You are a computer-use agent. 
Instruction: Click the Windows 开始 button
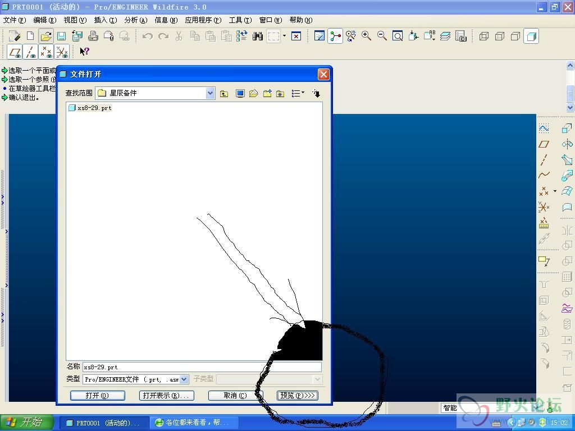click(27, 423)
